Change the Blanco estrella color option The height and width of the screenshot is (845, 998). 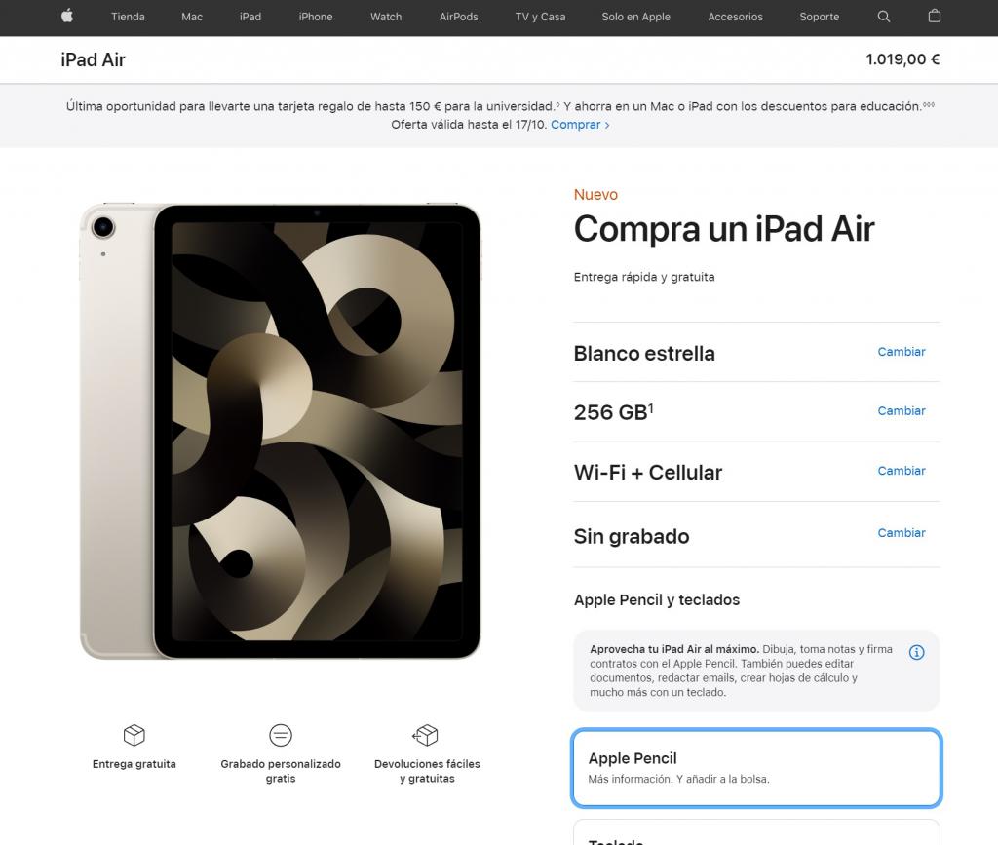click(x=902, y=352)
